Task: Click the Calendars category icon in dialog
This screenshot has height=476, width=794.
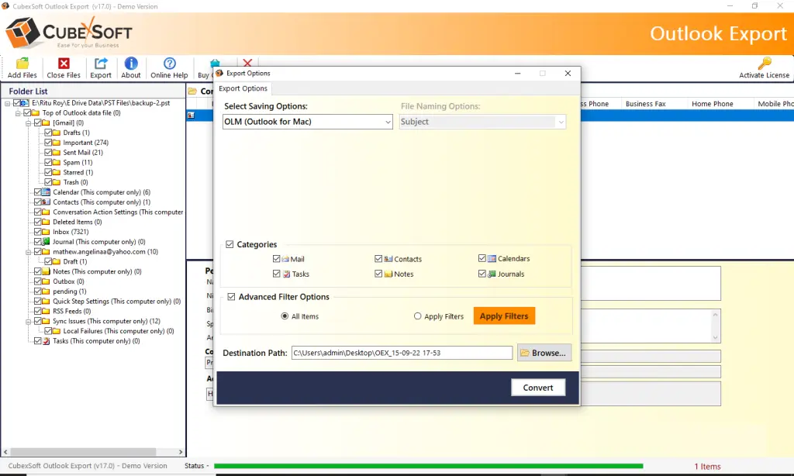Action: click(492, 258)
